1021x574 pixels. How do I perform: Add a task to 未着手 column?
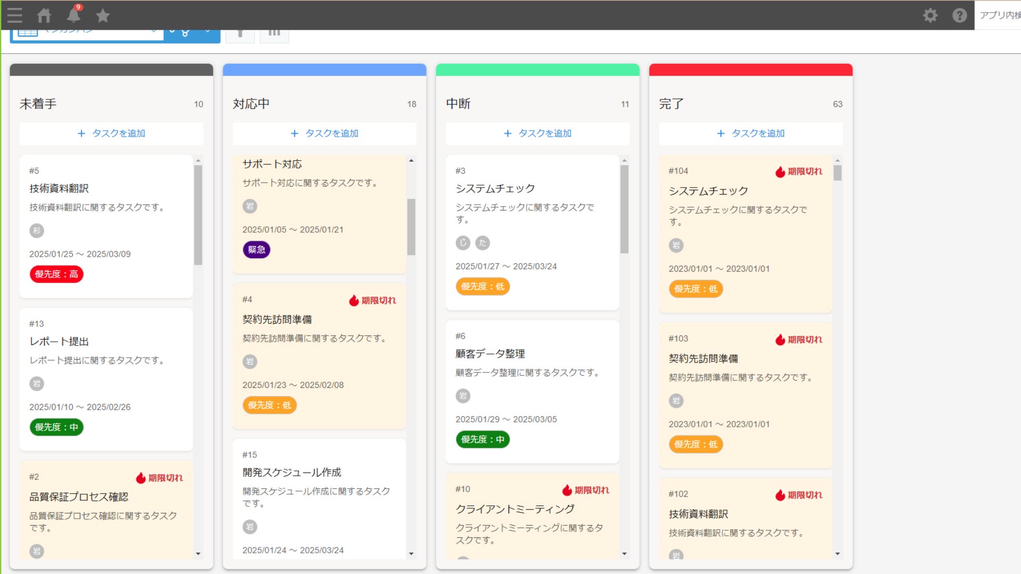click(x=111, y=133)
